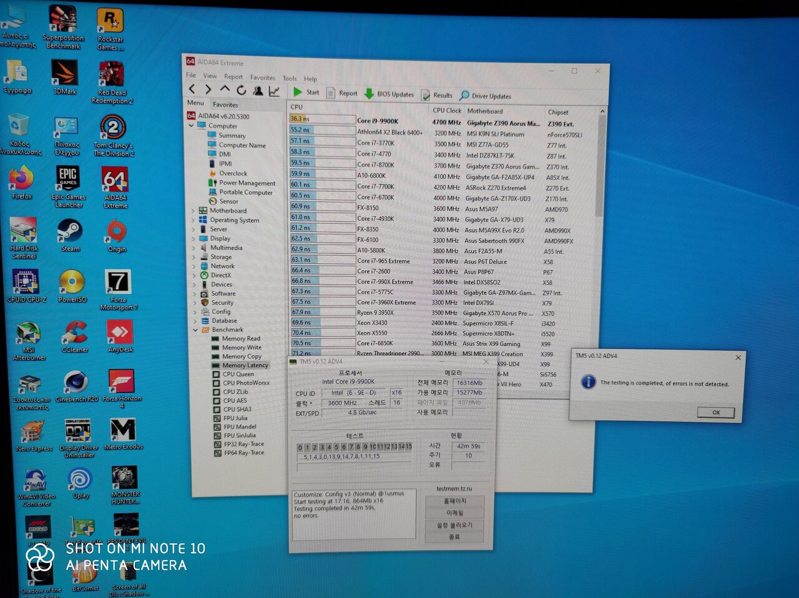Open MSI Afterburner desktop icon
This screenshot has width=799, height=598.
click(x=29, y=341)
